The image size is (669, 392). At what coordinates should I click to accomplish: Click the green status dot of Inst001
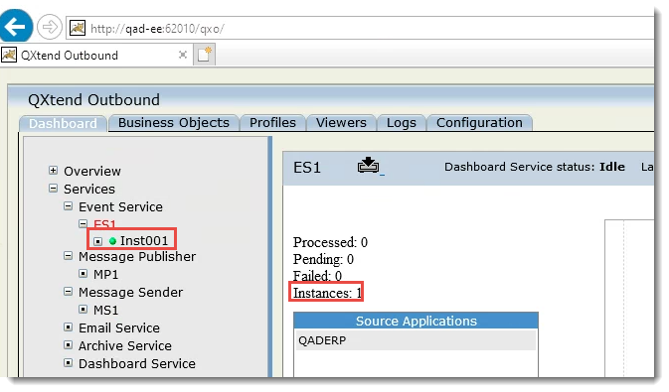pyautogui.click(x=112, y=241)
